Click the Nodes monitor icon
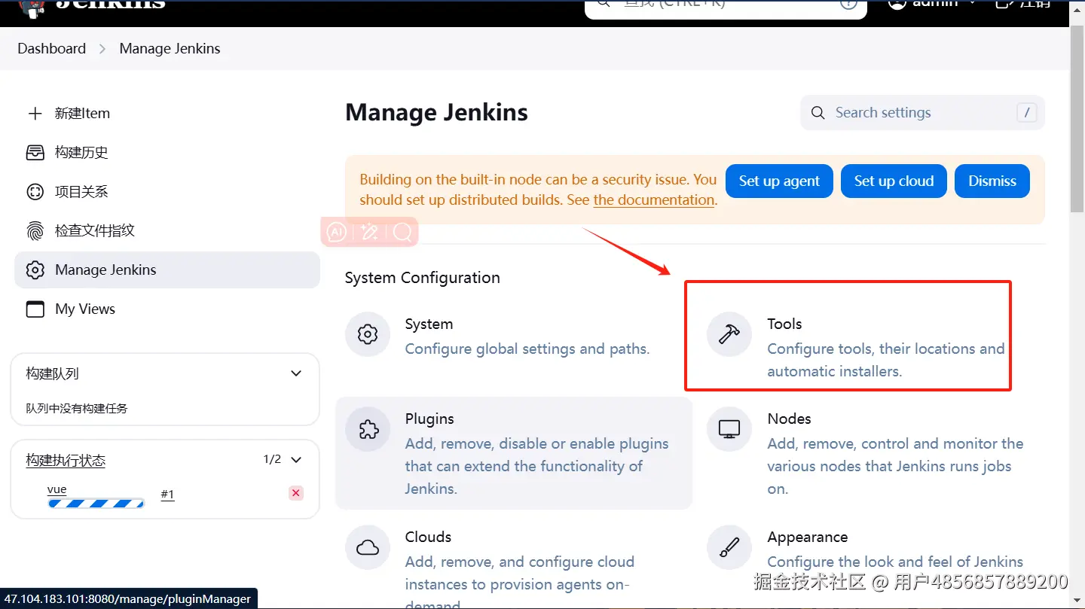 [729, 429]
